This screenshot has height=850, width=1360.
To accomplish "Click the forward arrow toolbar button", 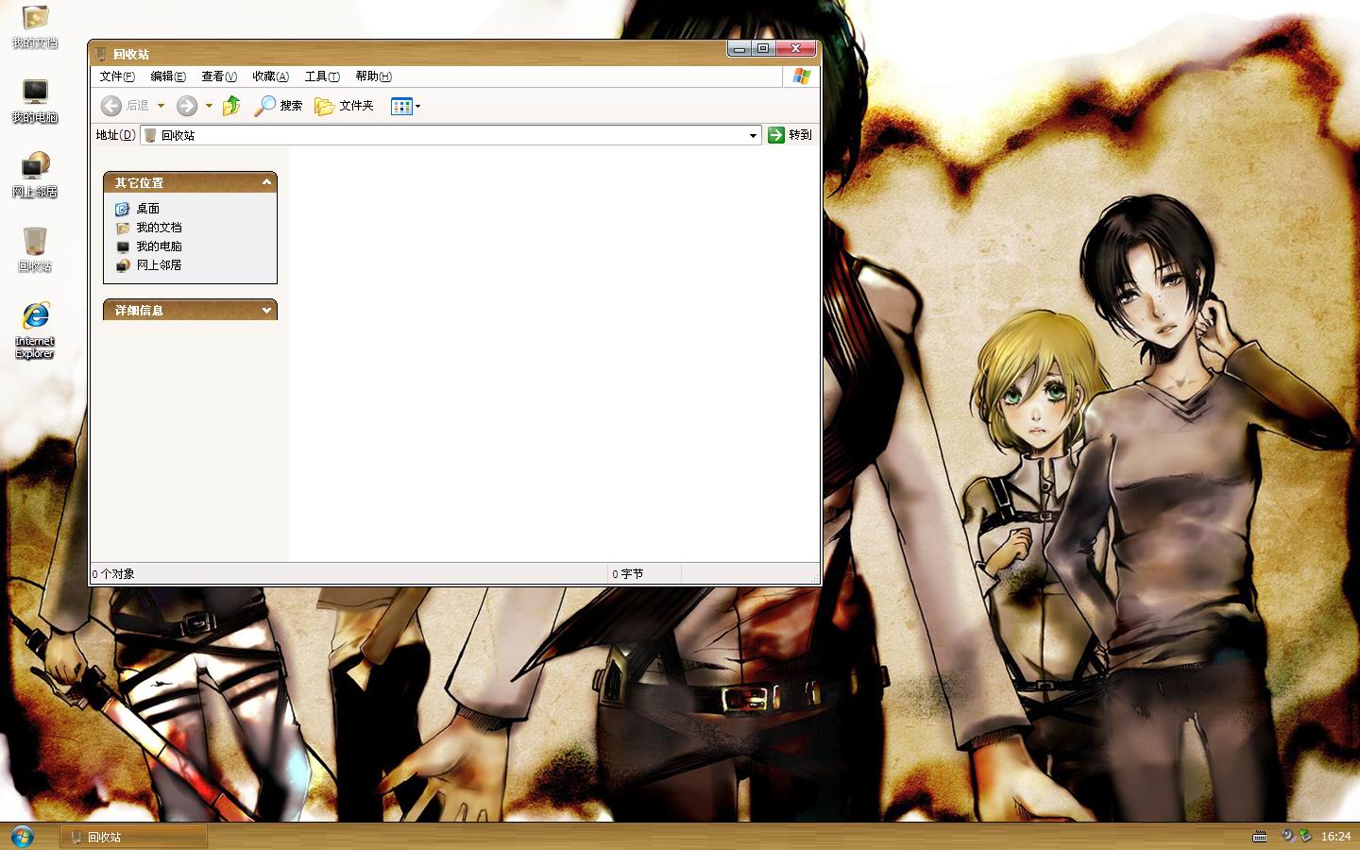I will click(187, 106).
